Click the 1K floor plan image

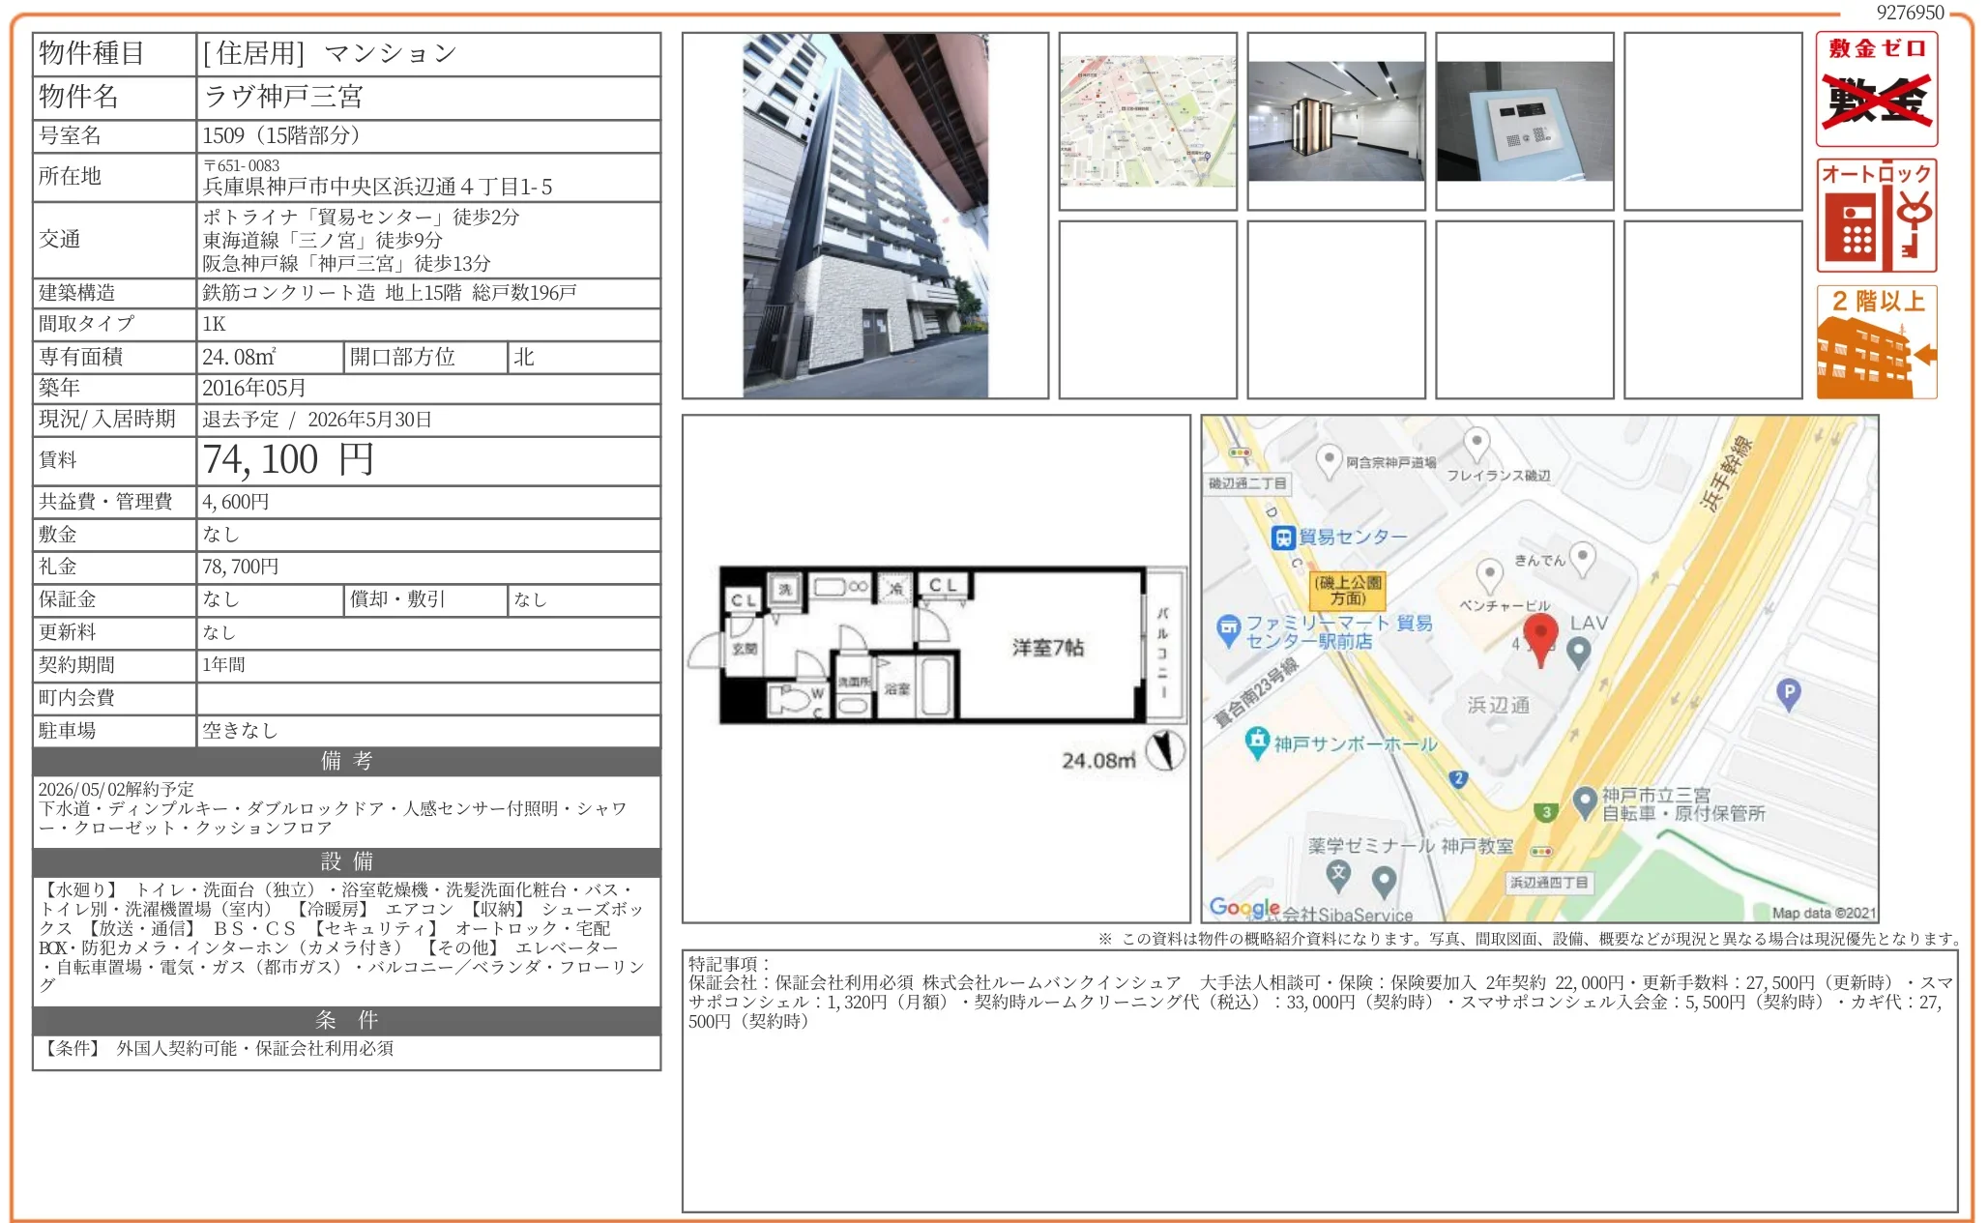point(934,646)
